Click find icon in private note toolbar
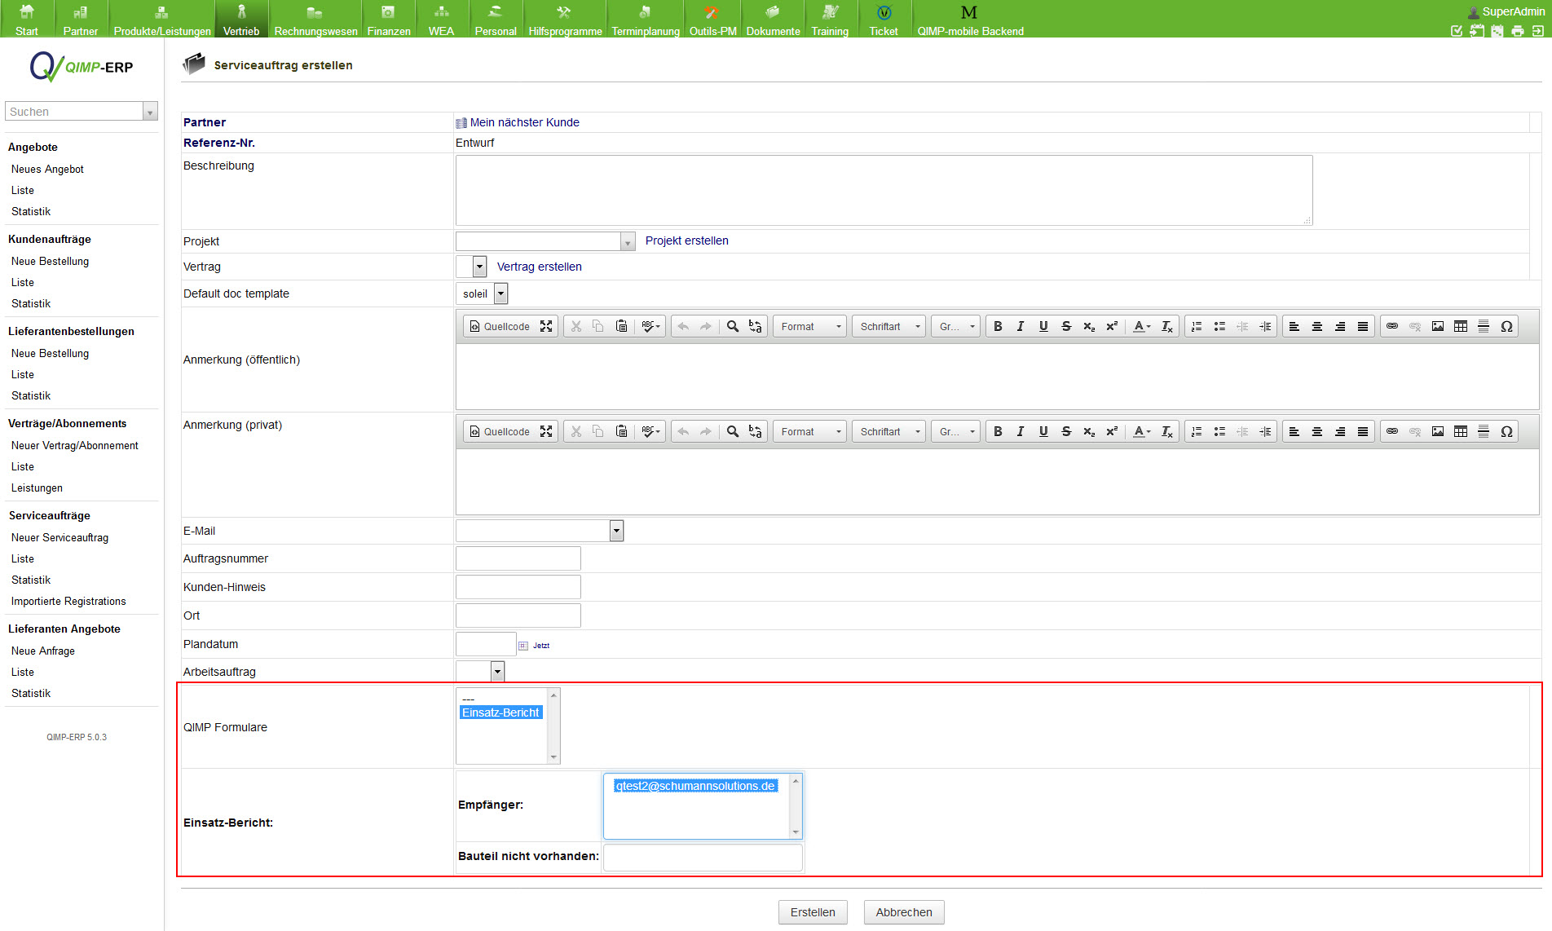The width and height of the screenshot is (1552, 931). tap(733, 431)
